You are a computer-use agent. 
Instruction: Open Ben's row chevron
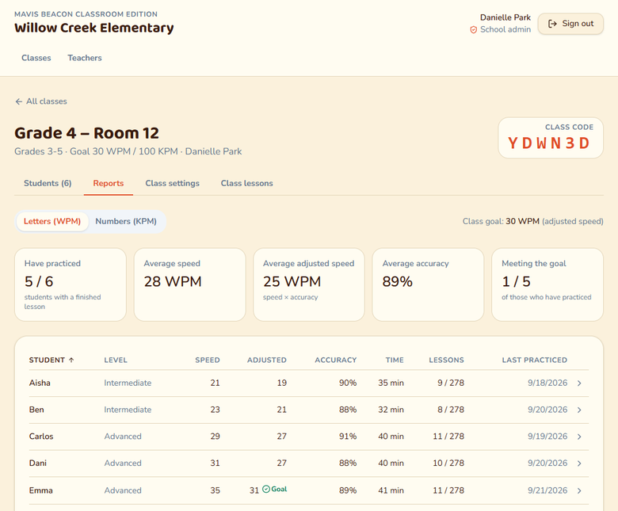579,410
